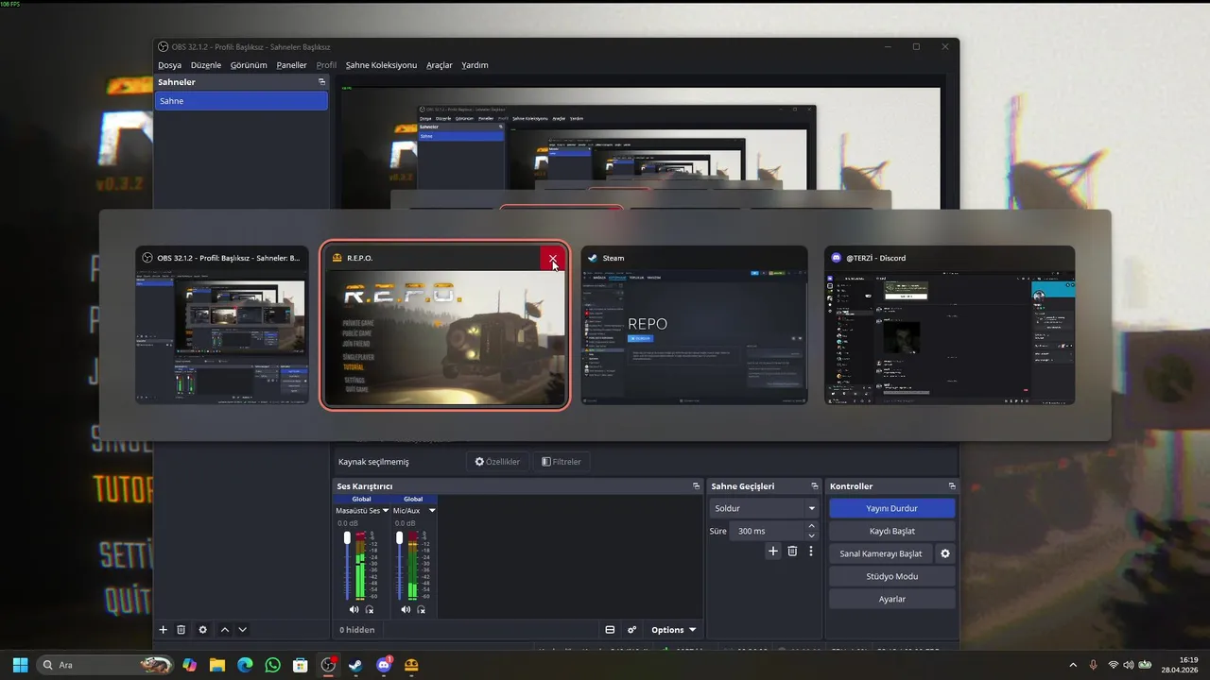Undock the Kontroller panel
The height and width of the screenshot is (680, 1210).
952,486
